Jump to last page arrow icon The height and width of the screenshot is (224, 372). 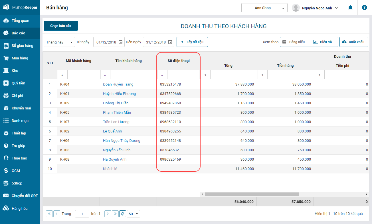[x=115, y=214]
